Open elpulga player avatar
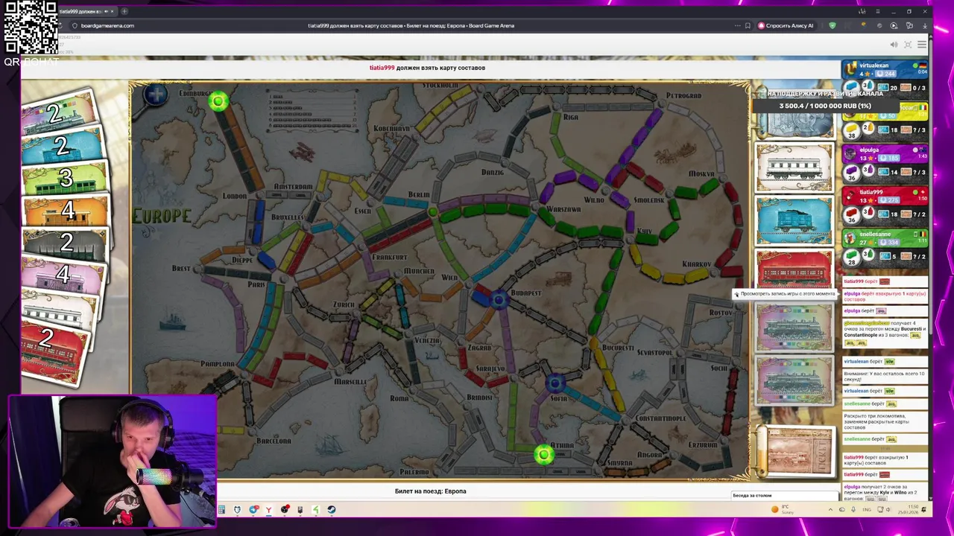 coord(850,153)
